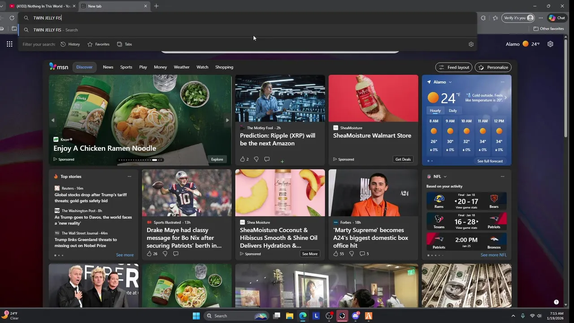Screen dimensions: 574x323
Task: Open NFL card more options ellipsis
Action: coord(502,176)
